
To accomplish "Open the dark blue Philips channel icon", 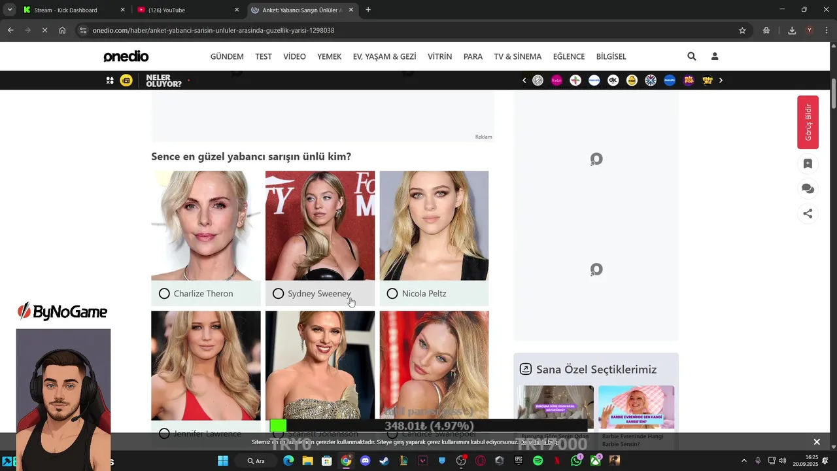I will point(670,80).
